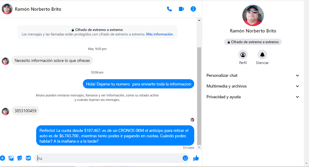Expand the Privacidad y ayuda section
This screenshot has height=167, width=309.
[253, 97]
